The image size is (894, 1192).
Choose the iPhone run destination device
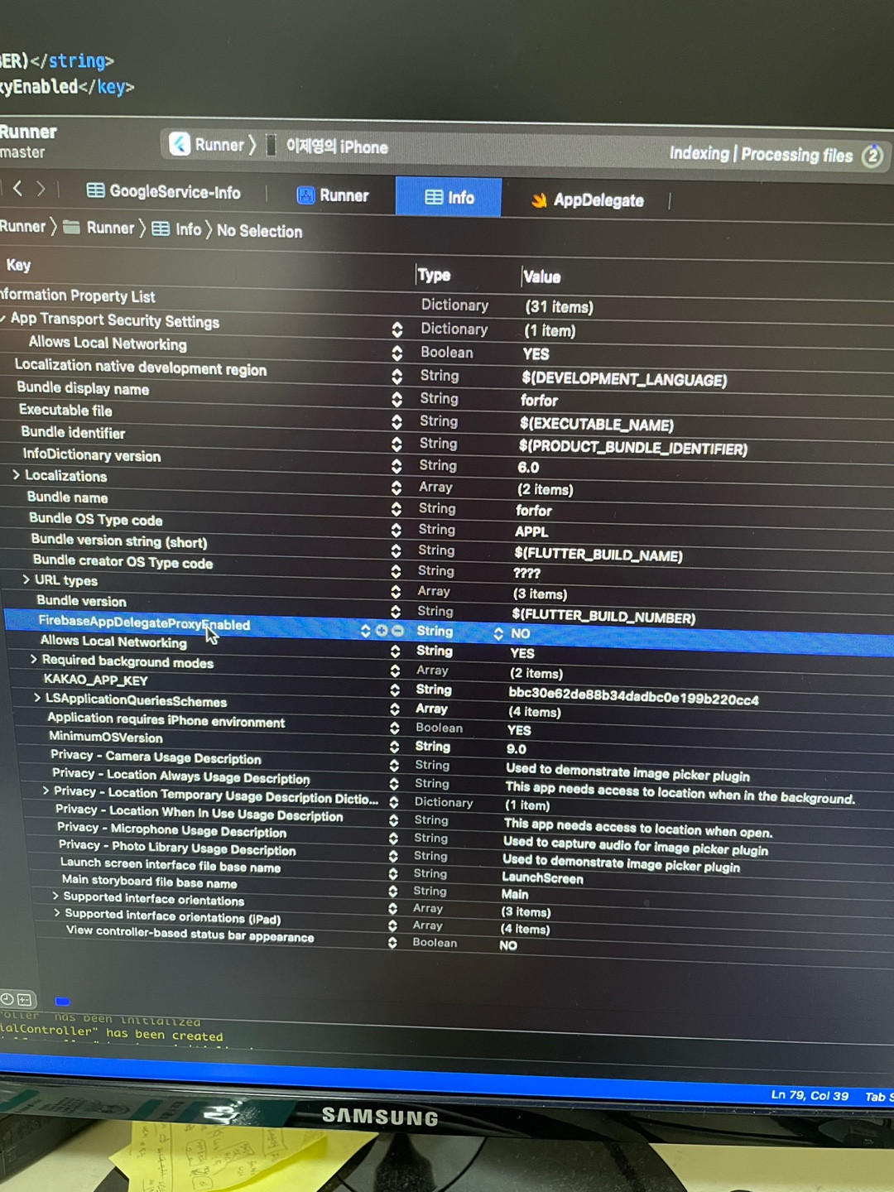(327, 147)
